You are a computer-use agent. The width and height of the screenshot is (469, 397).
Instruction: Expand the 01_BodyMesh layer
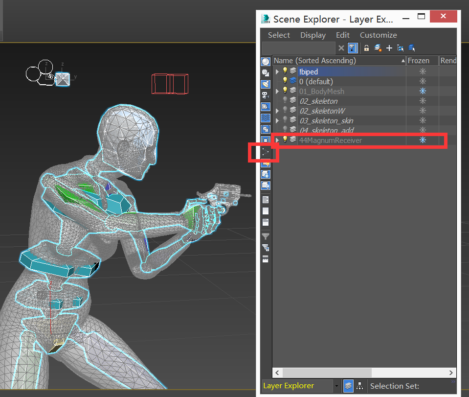coord(277,91)
